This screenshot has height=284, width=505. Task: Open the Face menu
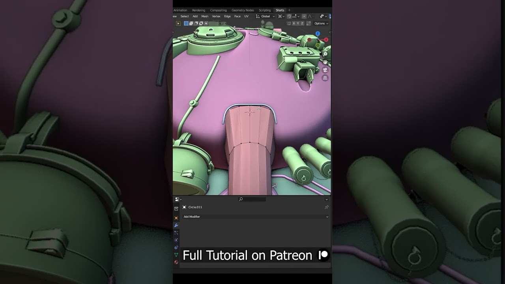pyautogui.click(x=238, y=16)
